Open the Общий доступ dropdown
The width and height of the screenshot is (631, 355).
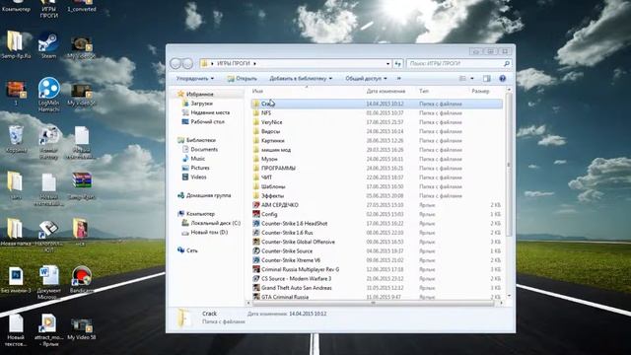pyautogui.click(x=366, y=79)
